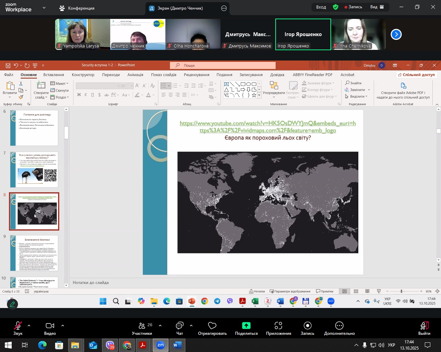
Task: Open Zoom More options icon
Action: pos(339,326)
